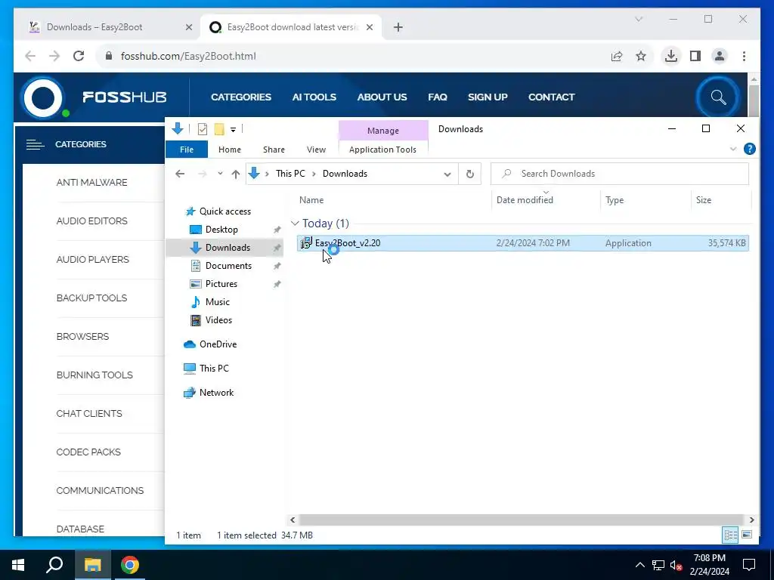Open the BACKUP TOOLS category link
The height and width of the screenshot is (580, 774).
coord(91,298)
